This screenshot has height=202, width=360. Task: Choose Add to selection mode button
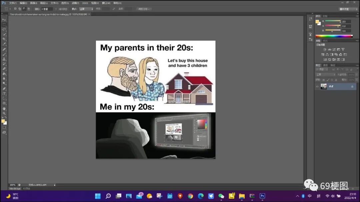tap(20, 9)
